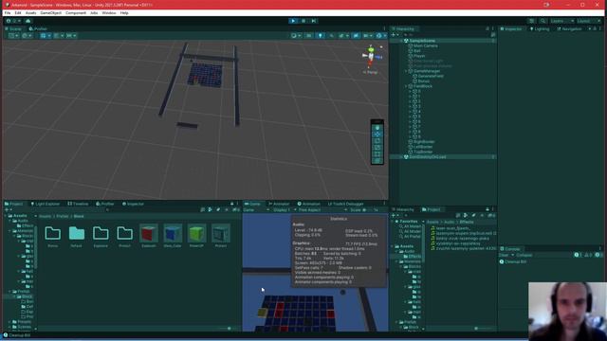Click the Clear button in Console
The image size is (607, 341).
coord(504,255)
